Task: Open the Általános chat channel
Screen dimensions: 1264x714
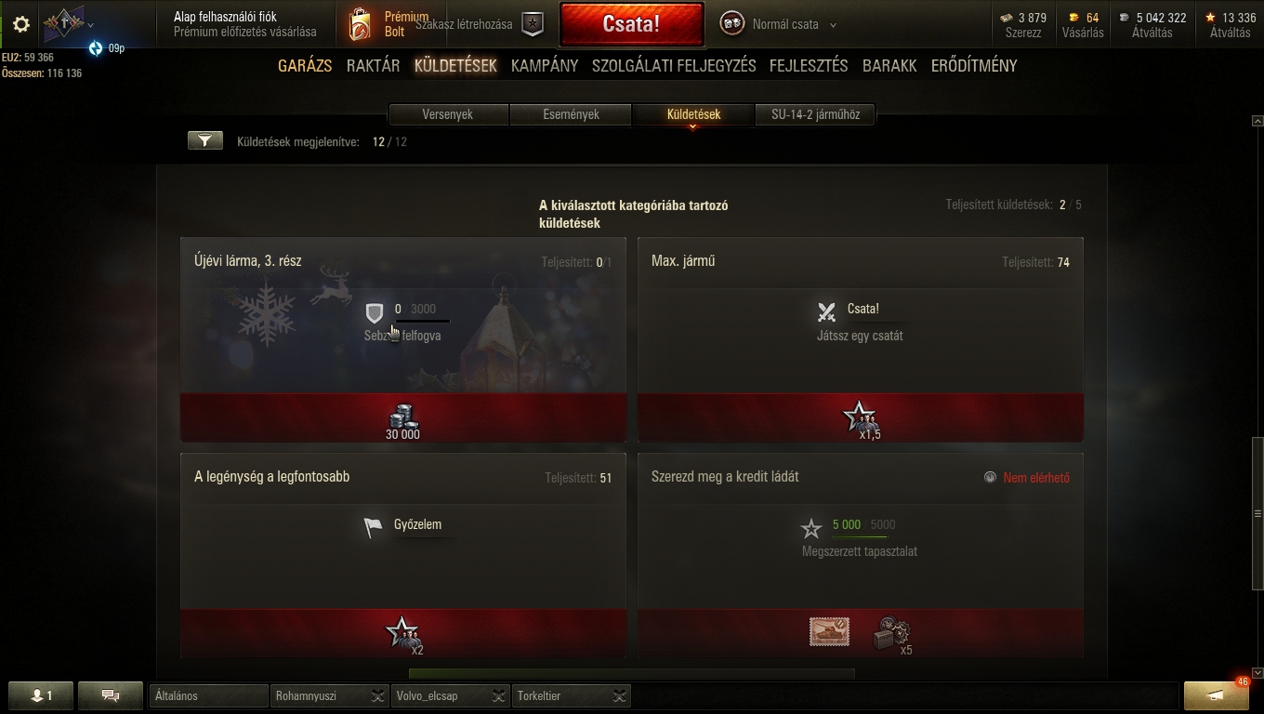Action: click(x=208, y=695)
